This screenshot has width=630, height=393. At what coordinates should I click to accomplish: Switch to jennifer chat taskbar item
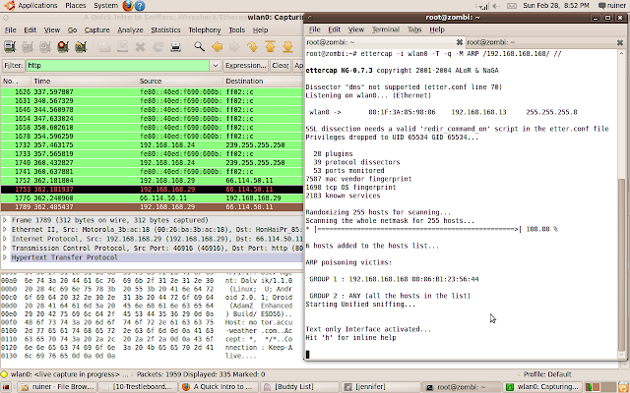click(x=380, y=387)
